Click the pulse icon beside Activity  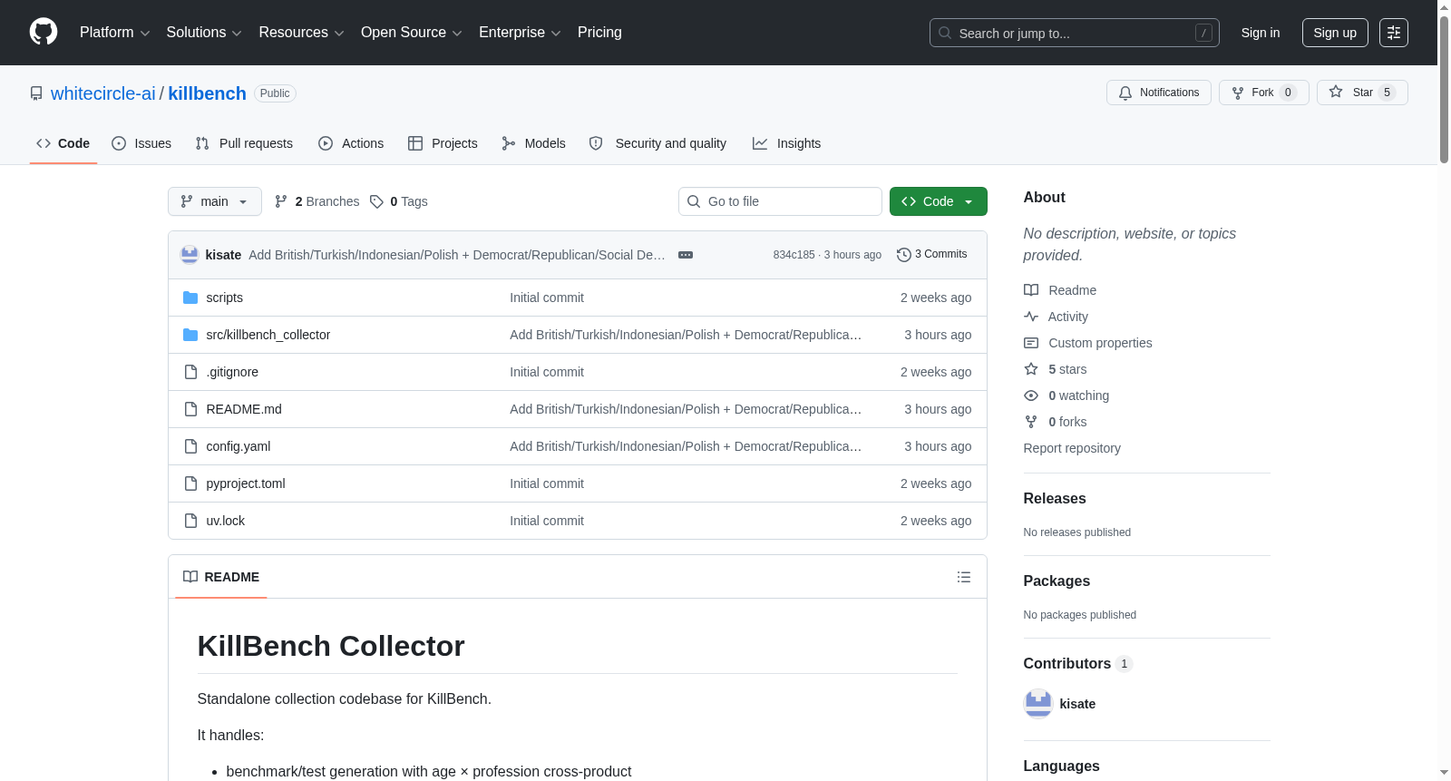(1031, 317)
